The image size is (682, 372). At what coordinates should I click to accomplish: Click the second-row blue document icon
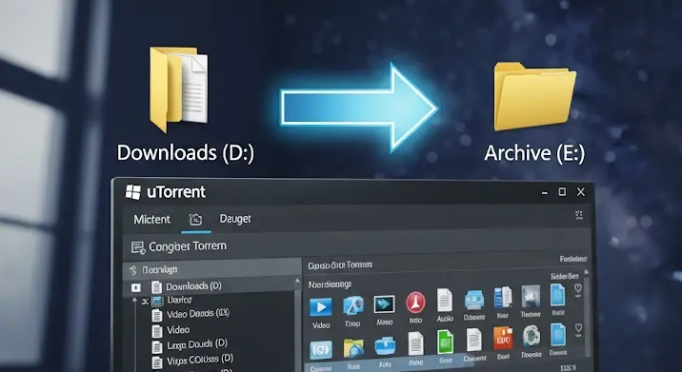click(x=558, y=335)
